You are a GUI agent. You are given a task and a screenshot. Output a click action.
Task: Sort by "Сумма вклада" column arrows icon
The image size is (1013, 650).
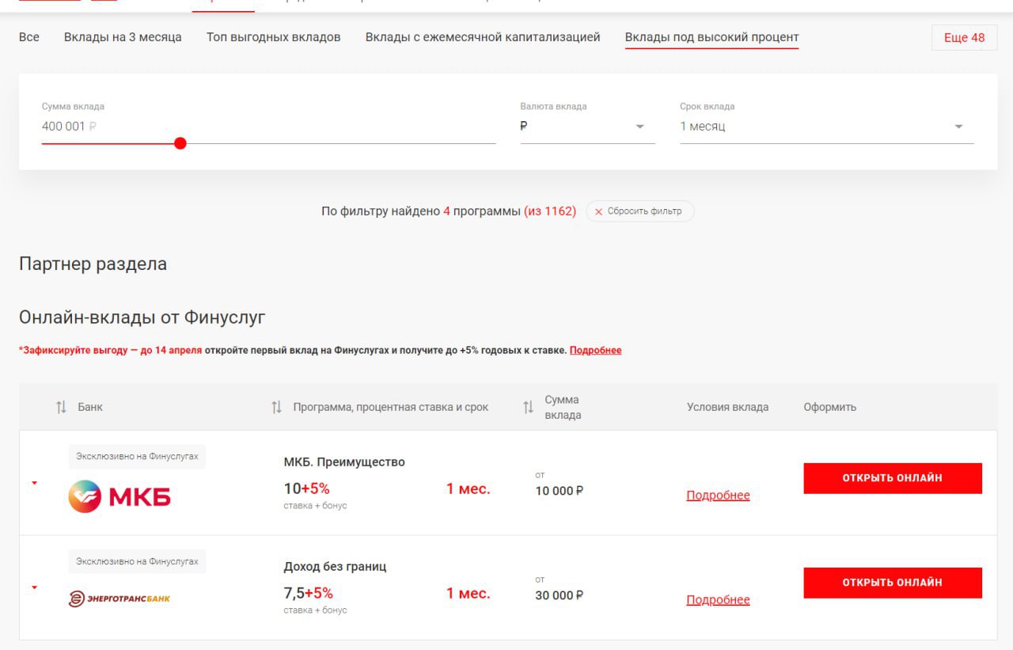[x=528, y=407]
